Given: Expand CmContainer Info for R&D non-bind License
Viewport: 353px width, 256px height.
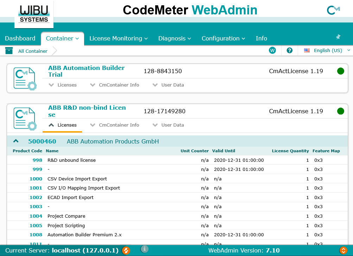Looking at the screenshot, I should [x=115, y=125].
